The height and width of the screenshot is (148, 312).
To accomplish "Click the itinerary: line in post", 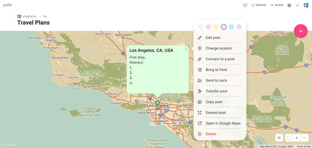I will coord(137,63).
